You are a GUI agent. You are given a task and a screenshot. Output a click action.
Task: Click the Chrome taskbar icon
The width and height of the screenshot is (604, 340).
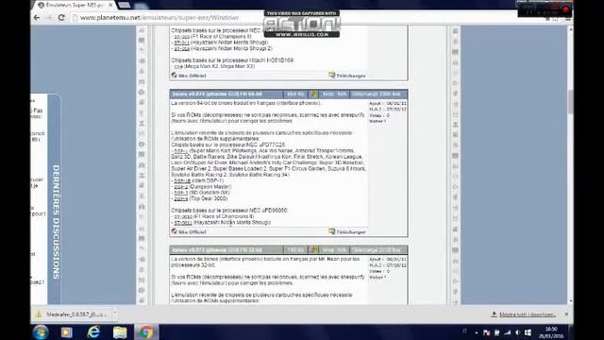pos(146,331)
